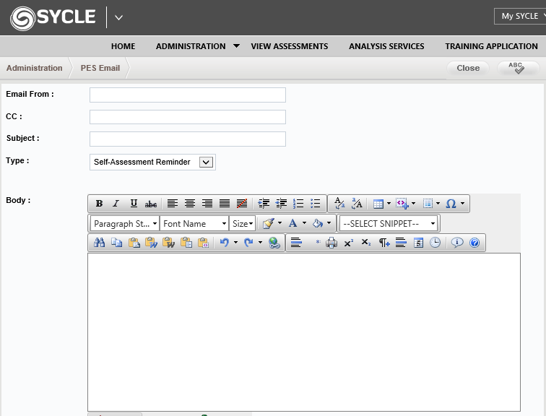
Task: Go to VIEW ASSESSMENTS menu item
Action: click(289, 46)
